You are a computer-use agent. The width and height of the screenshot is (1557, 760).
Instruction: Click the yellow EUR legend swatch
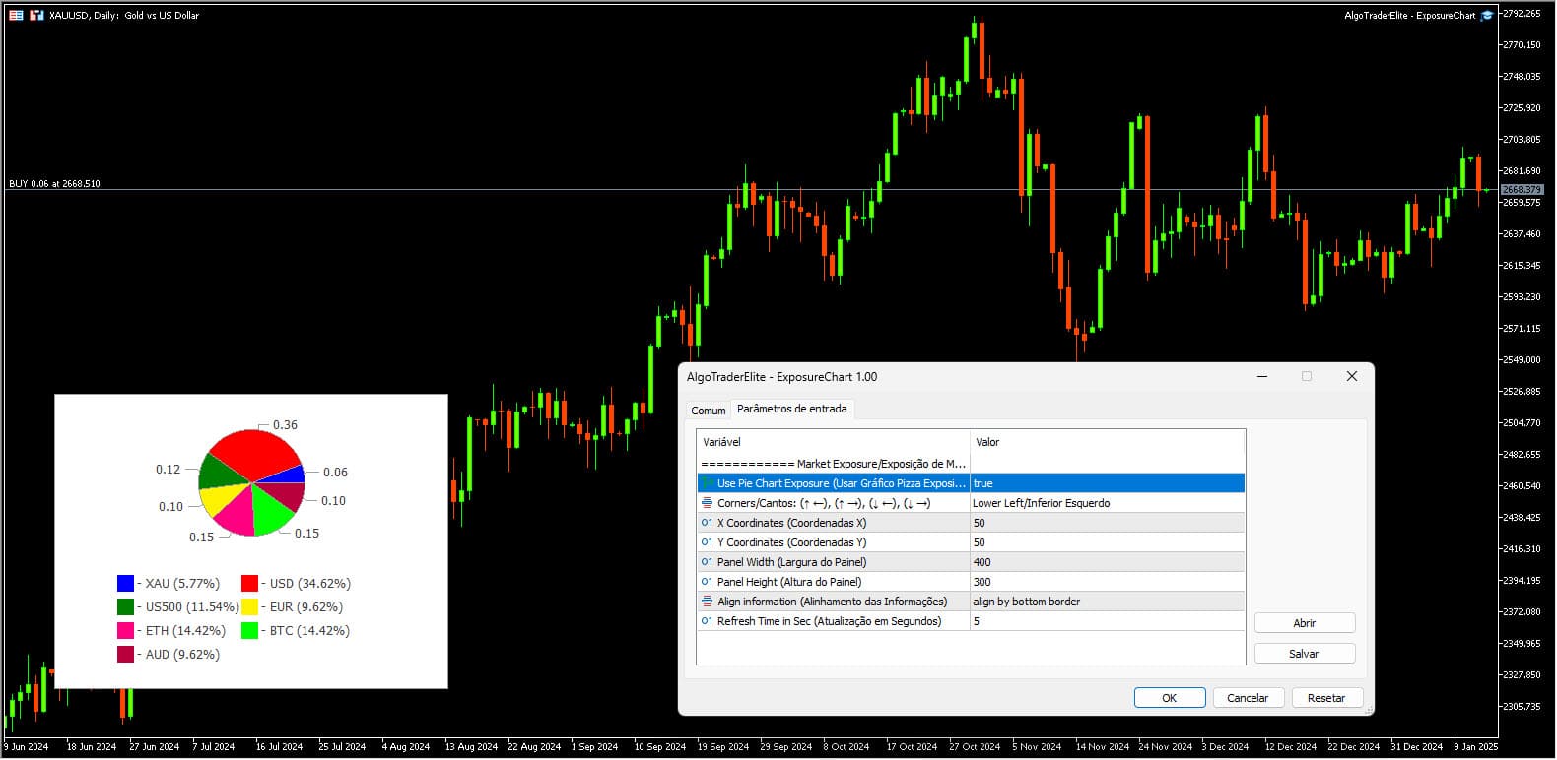250,607
